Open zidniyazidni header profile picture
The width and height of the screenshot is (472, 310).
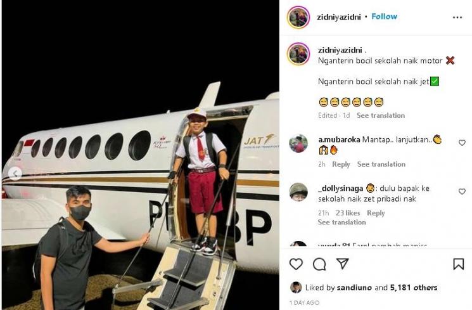[298, 17]
